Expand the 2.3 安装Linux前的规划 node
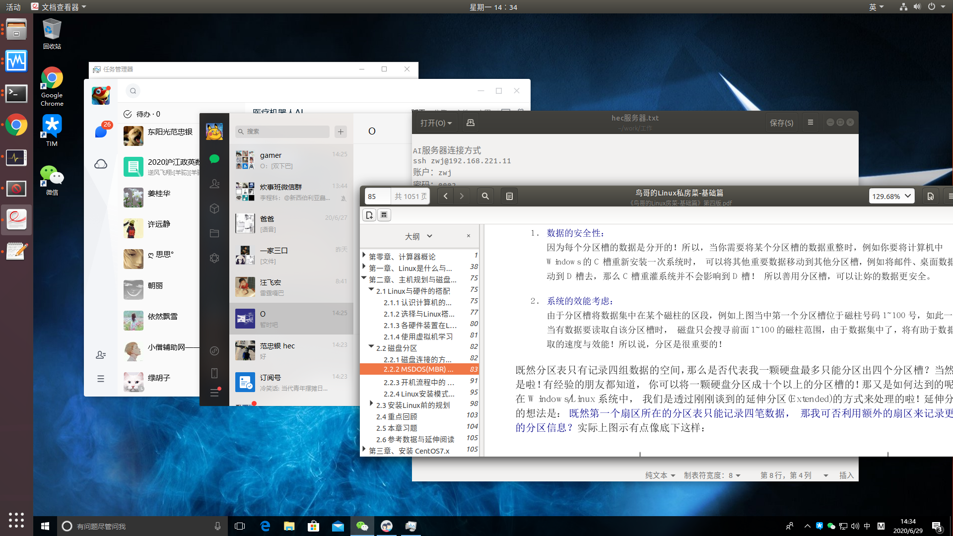The image size is (953, 536). click(x=371, y=404)
